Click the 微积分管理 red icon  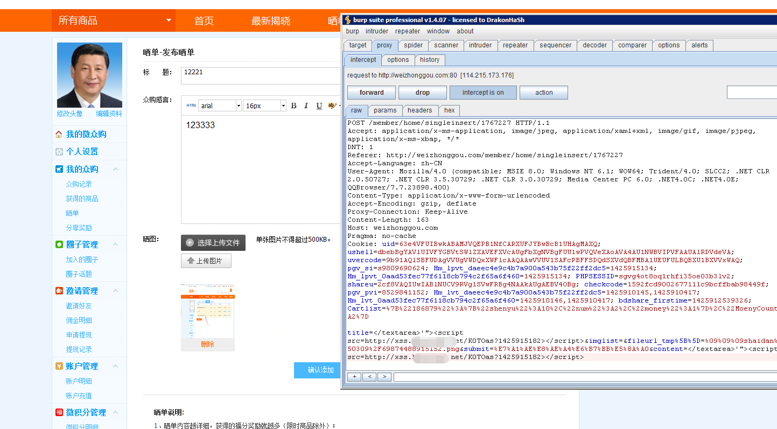pos(59,412)
